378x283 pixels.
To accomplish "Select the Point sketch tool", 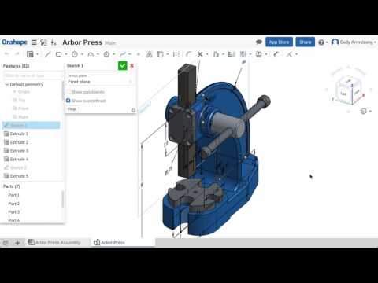I will click(139, 54).
